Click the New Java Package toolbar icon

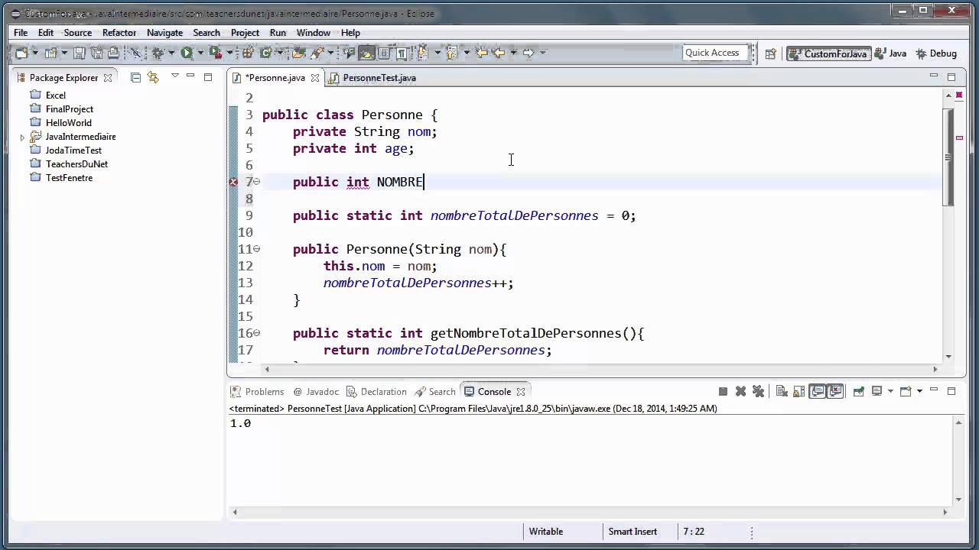(247, 53)
